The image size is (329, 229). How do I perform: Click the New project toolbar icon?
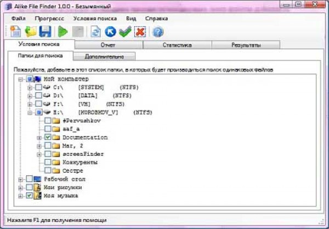tap(15, 32)
